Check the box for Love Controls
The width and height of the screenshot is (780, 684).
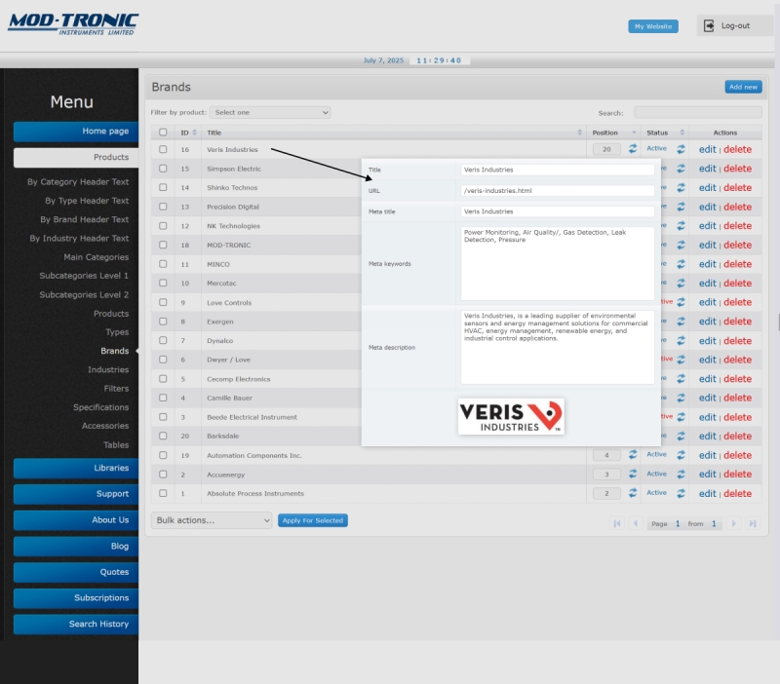point(163,302)
